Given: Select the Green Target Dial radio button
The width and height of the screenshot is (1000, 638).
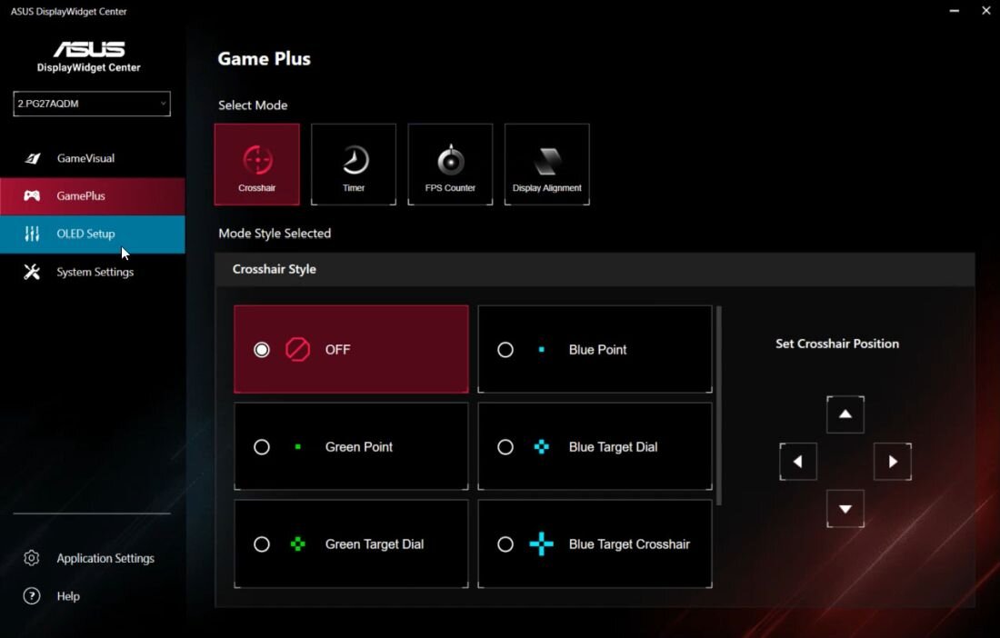Looking at the screenshot, I should click(x=262, y=544).
